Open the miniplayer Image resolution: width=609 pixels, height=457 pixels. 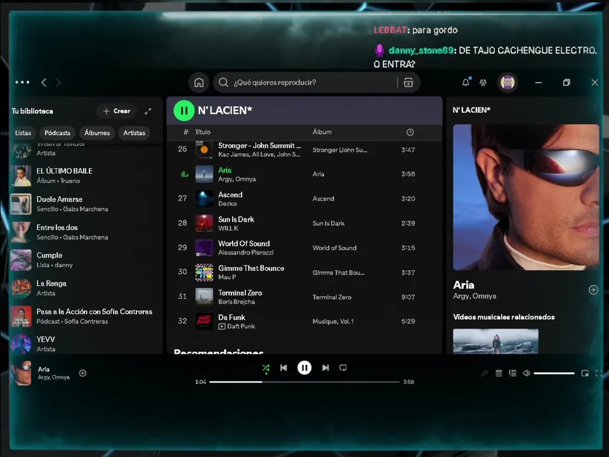585,373
